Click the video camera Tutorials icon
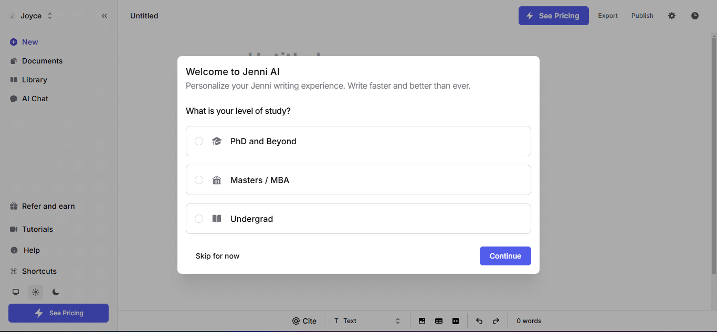 14,229
